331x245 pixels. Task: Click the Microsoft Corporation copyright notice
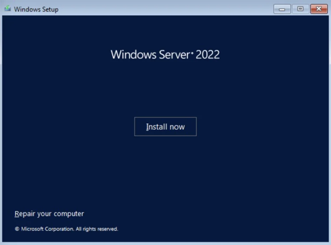(x=66, y=229)
